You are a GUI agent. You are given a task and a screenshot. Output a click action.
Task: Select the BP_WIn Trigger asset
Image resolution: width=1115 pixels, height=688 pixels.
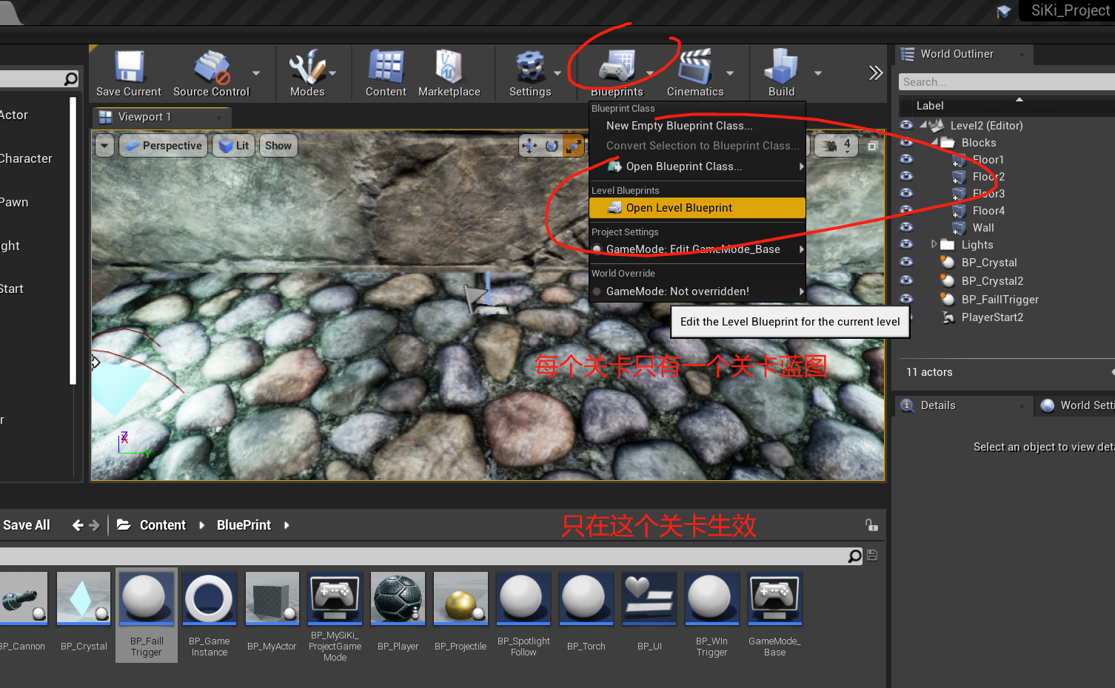point(711,598)
